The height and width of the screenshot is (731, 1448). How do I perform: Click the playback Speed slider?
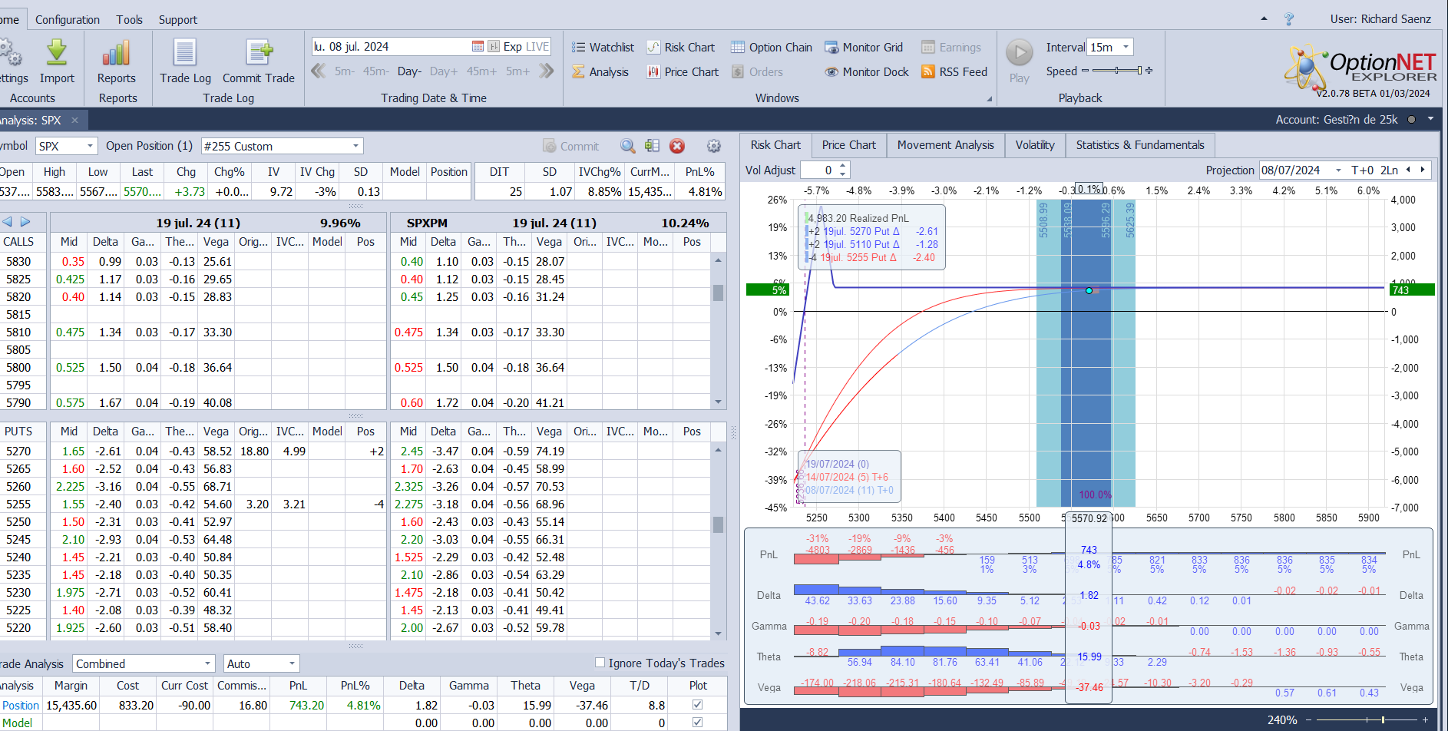point(1117,71)
